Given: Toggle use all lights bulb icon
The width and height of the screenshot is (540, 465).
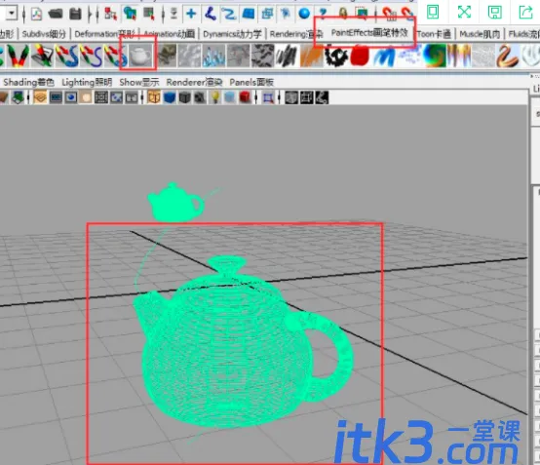Looking at the screenshot, I should [x=215, y=97].
